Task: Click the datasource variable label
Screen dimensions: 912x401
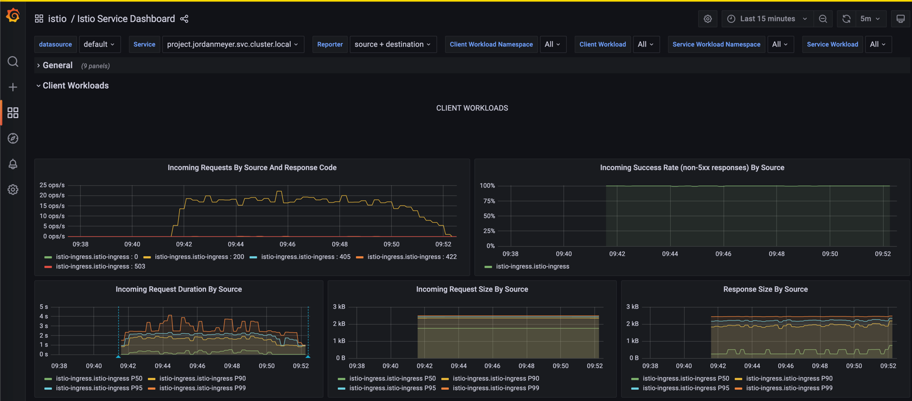Action: (x=55, y=44)
